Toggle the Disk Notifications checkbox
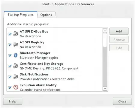Screen dimensions: 135x108 coord(10,77)
